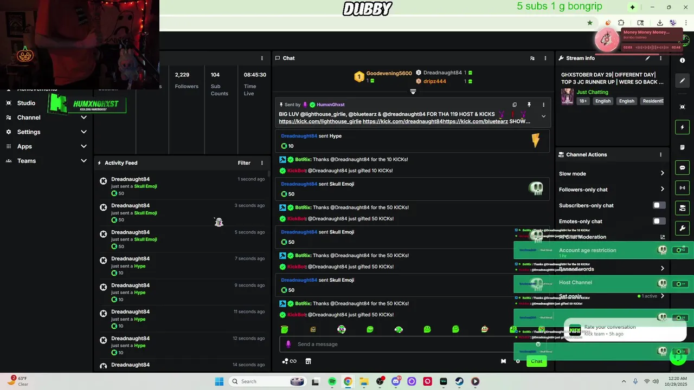Screen dimensions: 694x390
Task: Open chat settings gear icon
Action: coord(518,361)
